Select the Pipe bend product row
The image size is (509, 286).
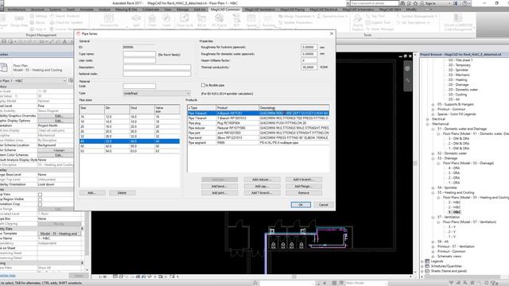point(258,137)
